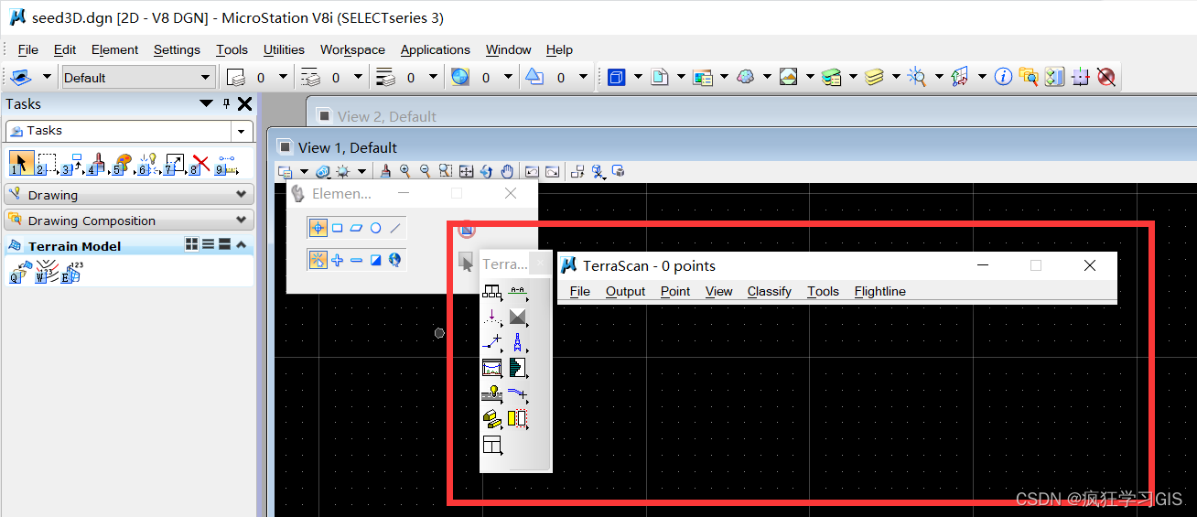
Task: Open the Applications menu
Action: tap(436, 49)
